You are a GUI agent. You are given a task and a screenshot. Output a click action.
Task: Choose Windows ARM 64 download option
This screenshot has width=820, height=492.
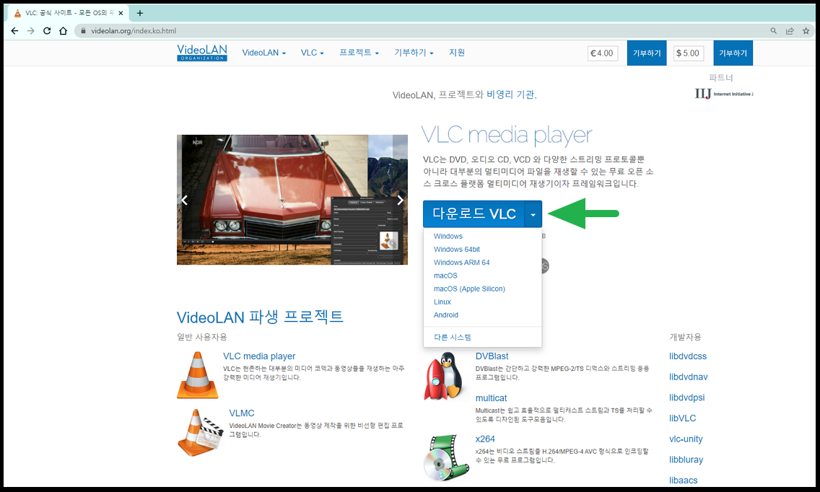coord(461,263)
